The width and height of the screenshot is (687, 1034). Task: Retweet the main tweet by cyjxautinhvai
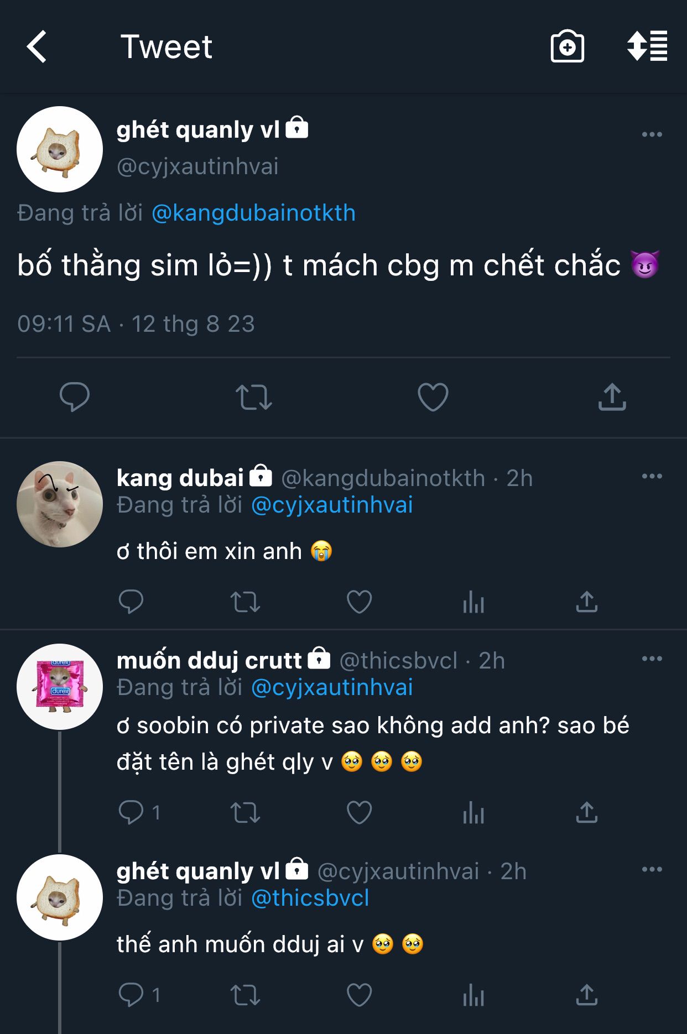[x=254, y=397]
